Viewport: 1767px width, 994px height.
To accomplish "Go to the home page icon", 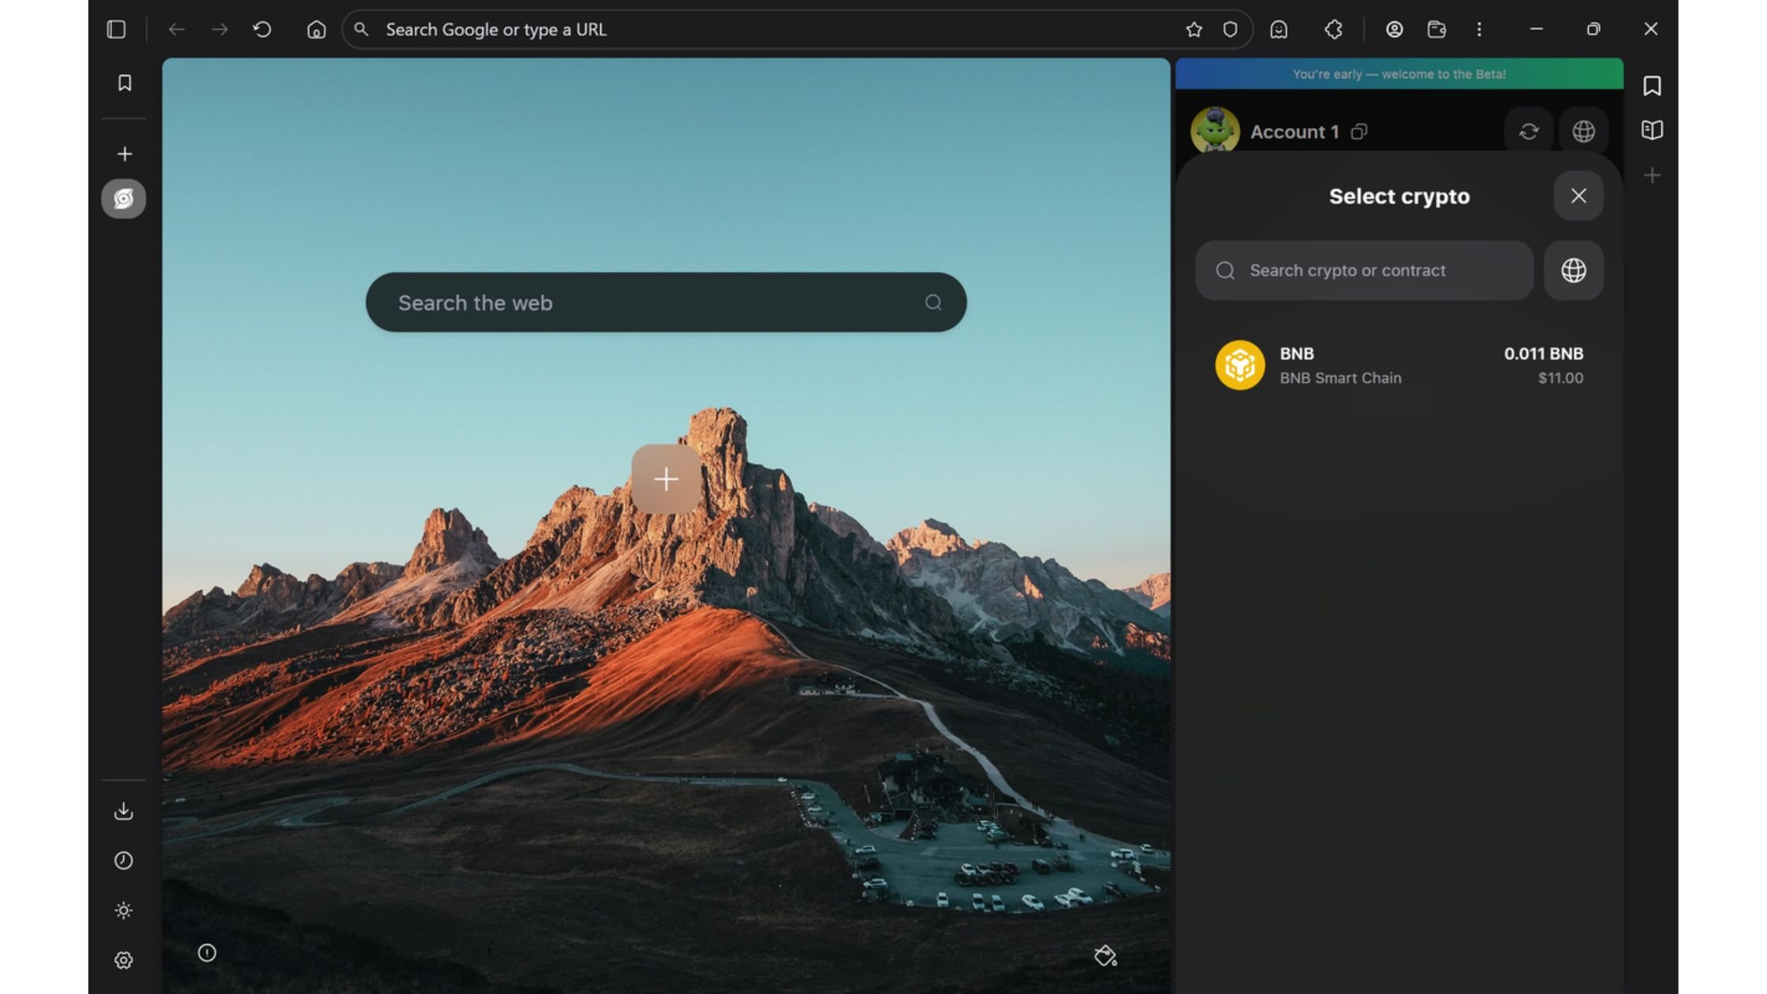I will pyautogui.click(x=316, y=29).
